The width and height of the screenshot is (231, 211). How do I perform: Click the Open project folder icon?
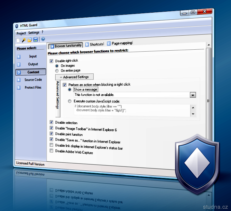tap(30, 40)
